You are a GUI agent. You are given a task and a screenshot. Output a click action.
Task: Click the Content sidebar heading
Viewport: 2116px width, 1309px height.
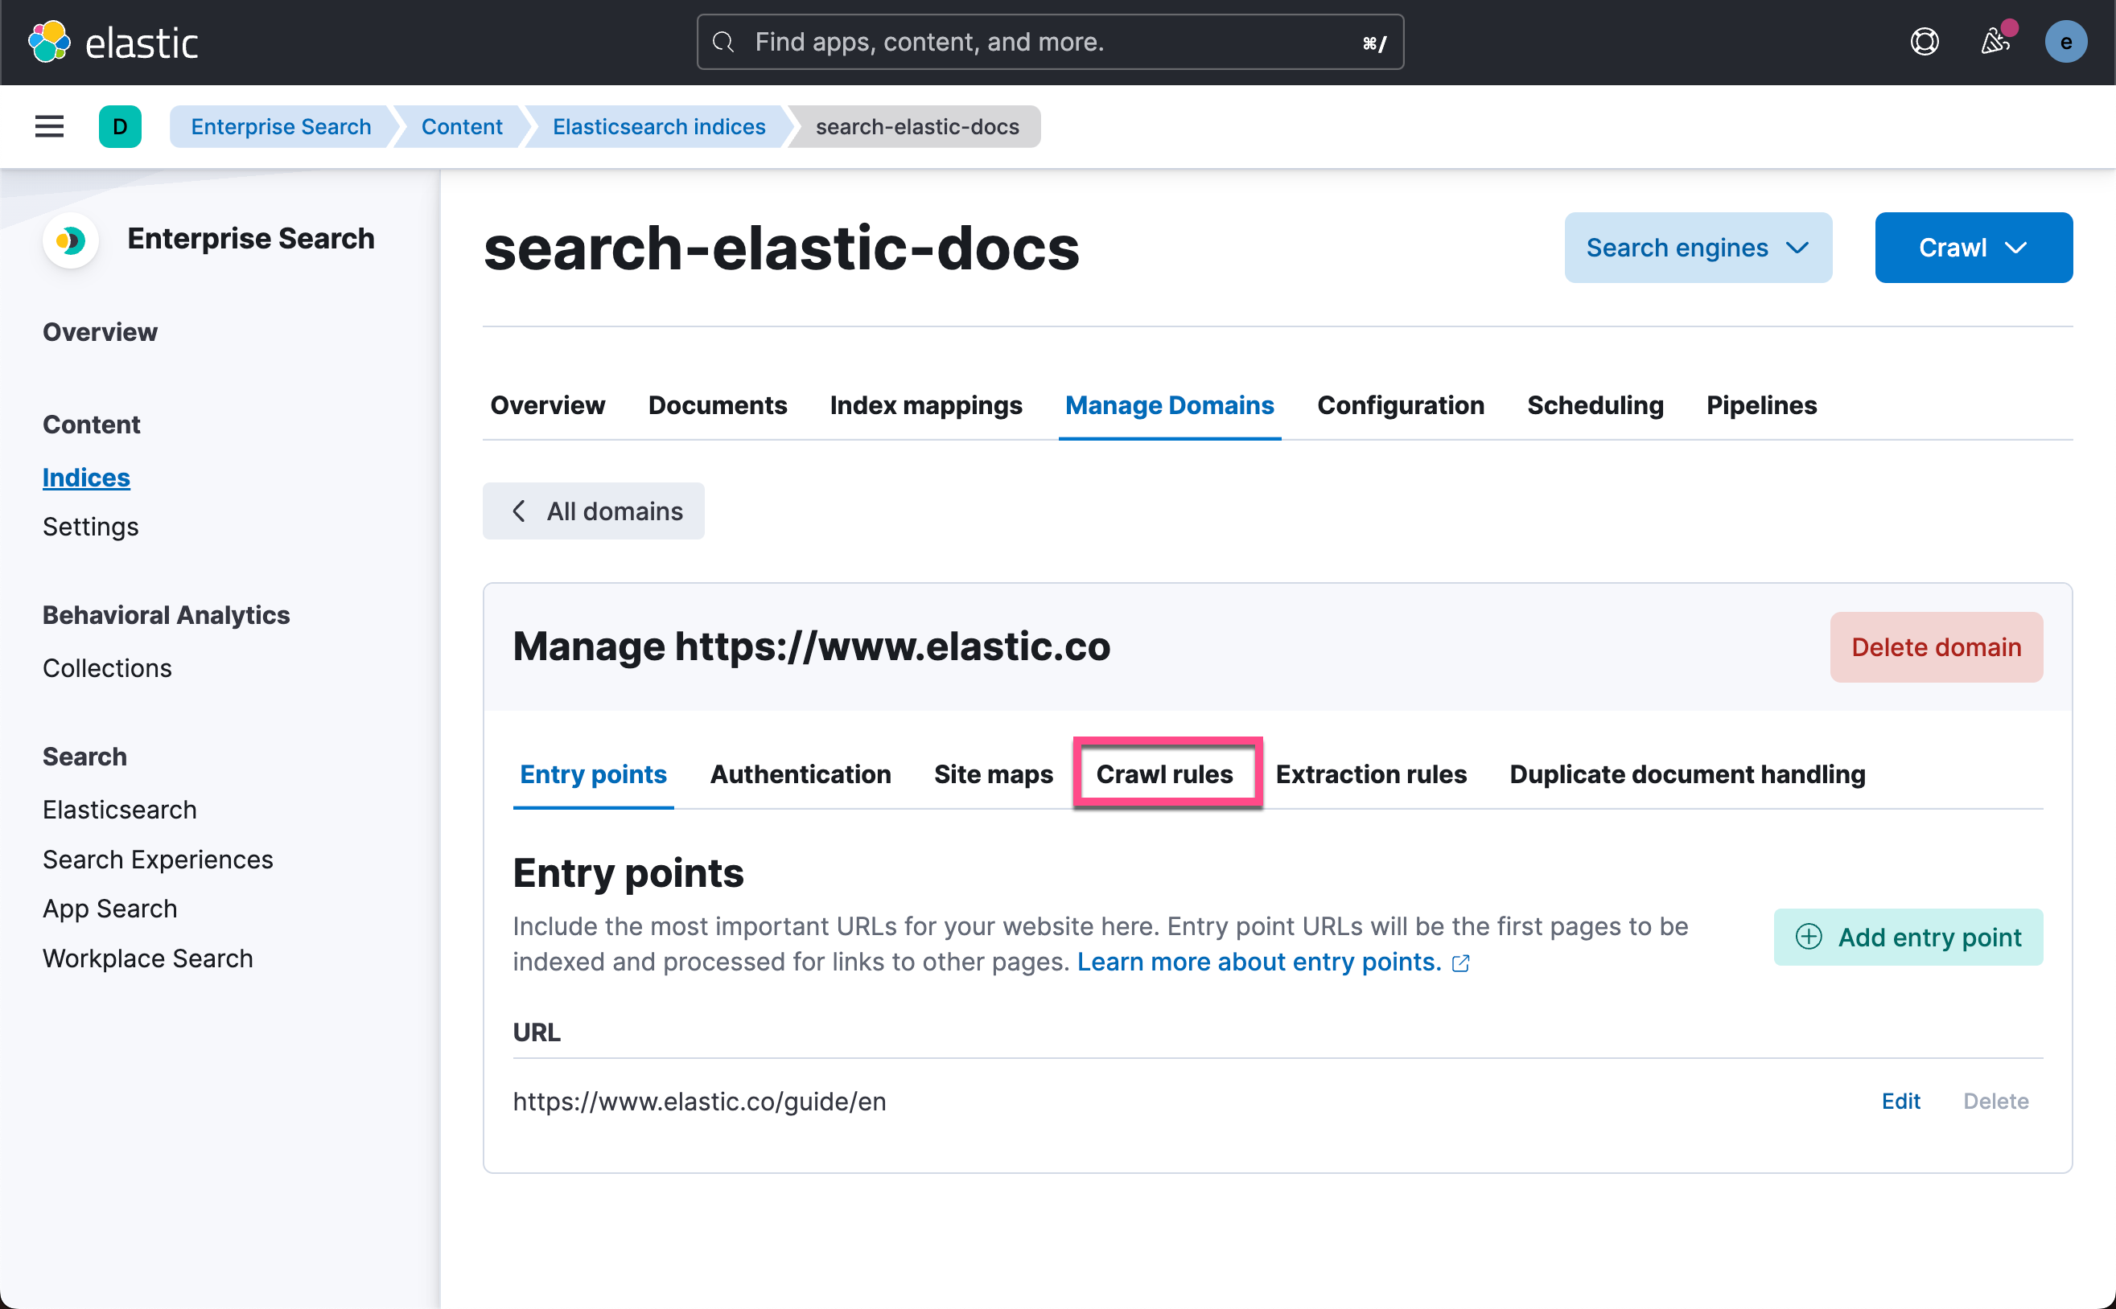tap(91, 425)
